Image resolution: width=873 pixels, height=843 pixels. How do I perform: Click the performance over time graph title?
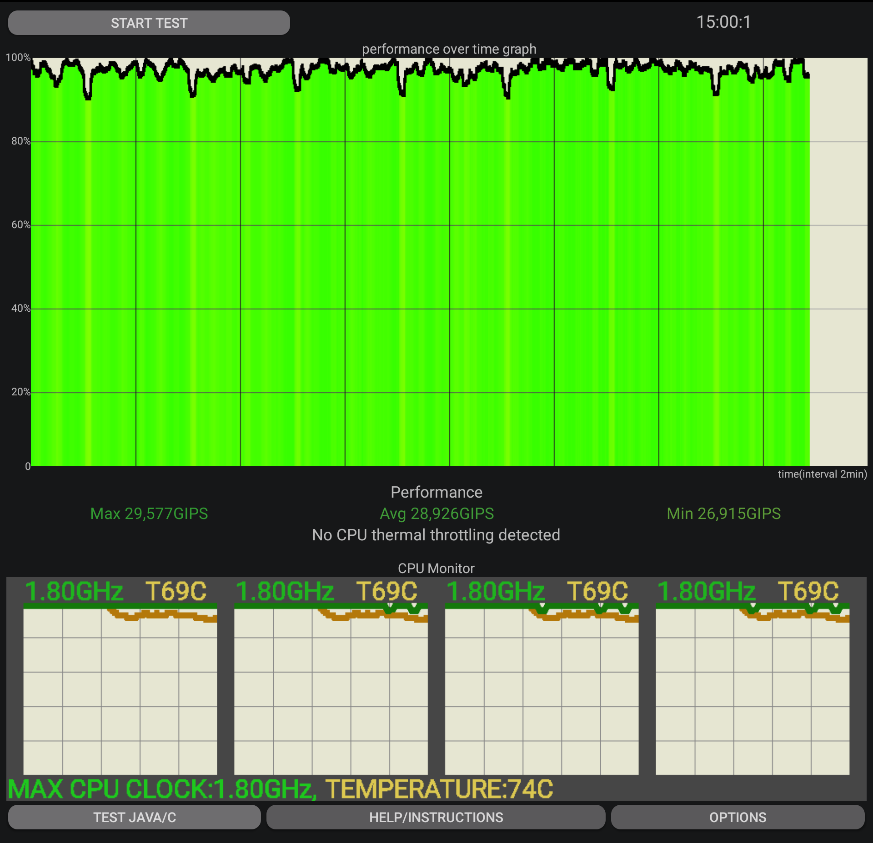coord(449,49)
